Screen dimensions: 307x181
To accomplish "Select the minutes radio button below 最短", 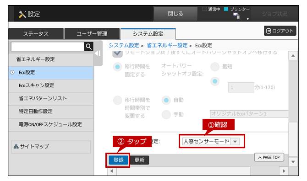I will tap(215, 81).
